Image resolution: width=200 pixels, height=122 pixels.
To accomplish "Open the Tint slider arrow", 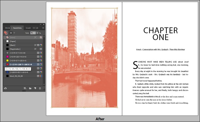I will (x=37, y=33).
